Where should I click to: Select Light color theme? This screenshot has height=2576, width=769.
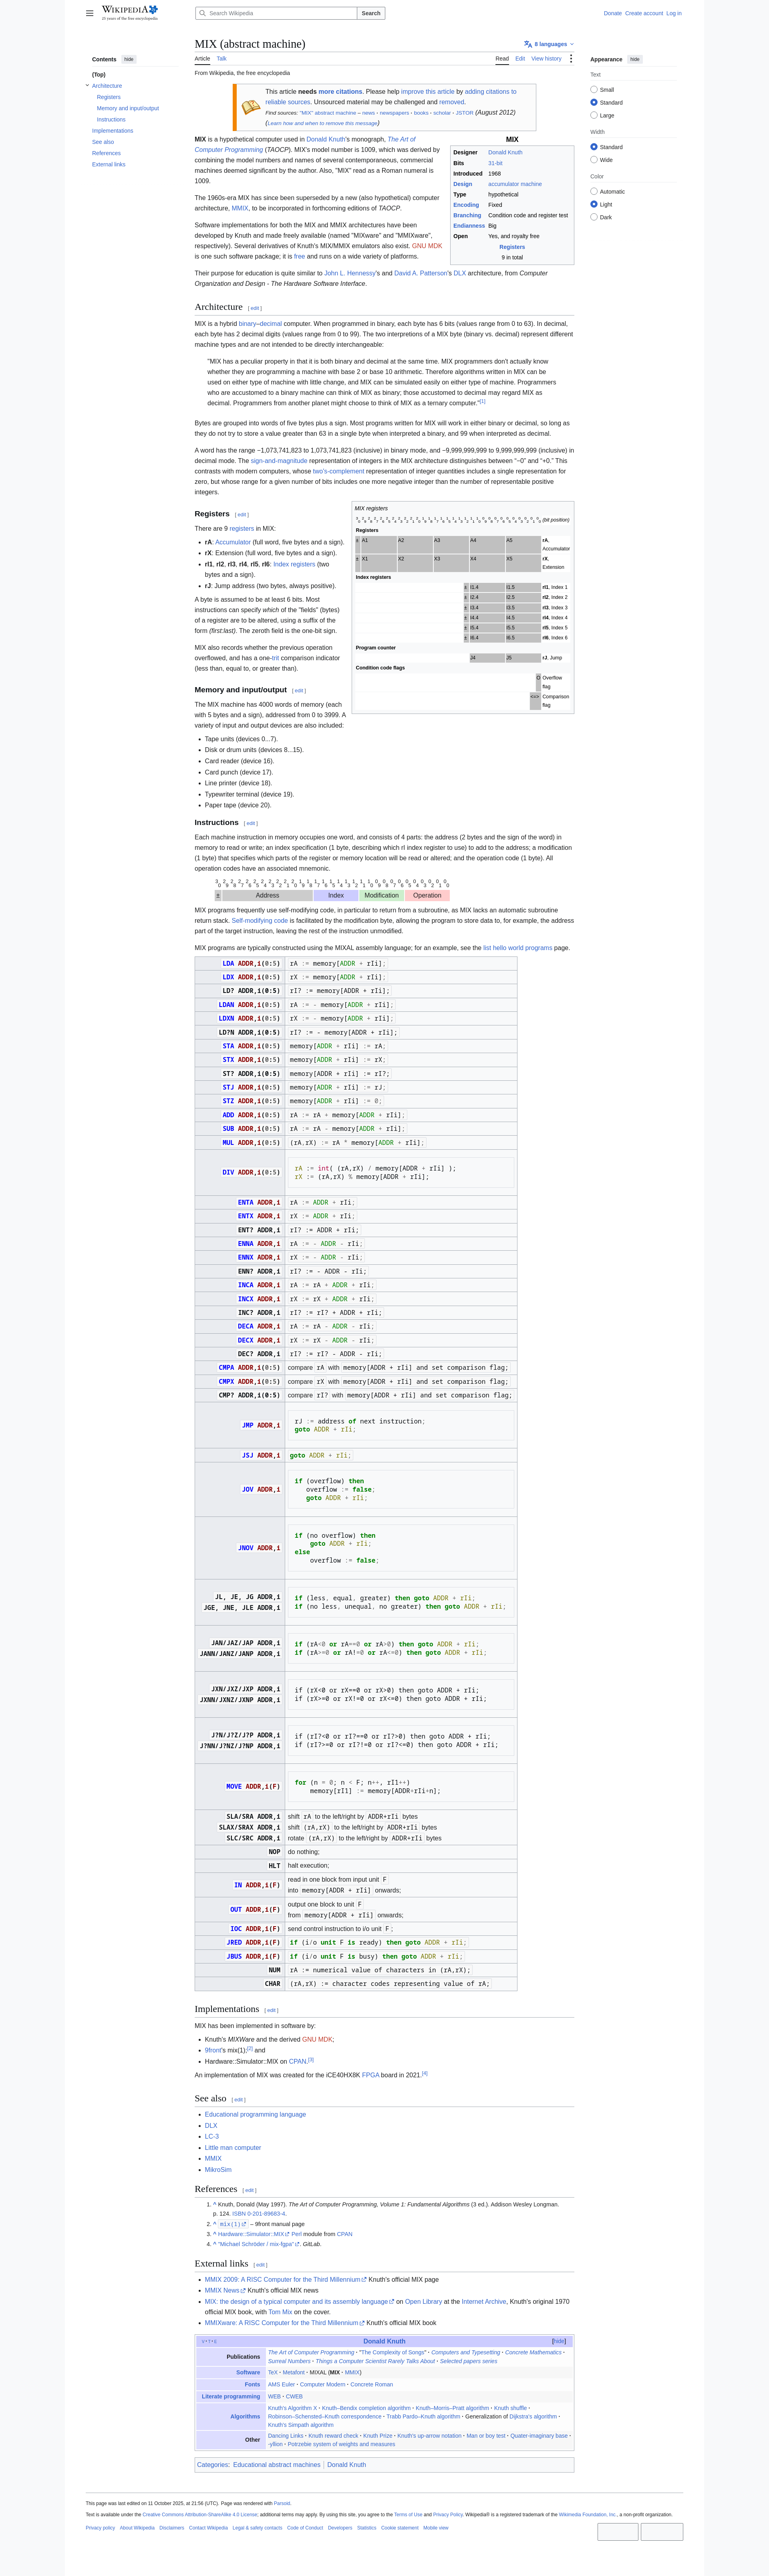coord(594,204)
